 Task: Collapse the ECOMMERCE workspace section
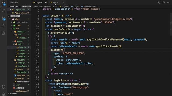coord(8,16)
